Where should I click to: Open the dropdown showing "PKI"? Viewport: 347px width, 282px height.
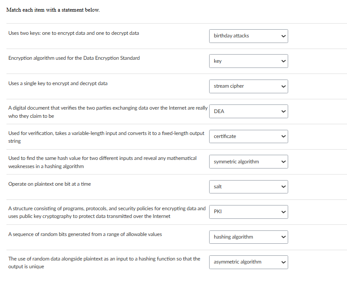(x=248, y=212)
